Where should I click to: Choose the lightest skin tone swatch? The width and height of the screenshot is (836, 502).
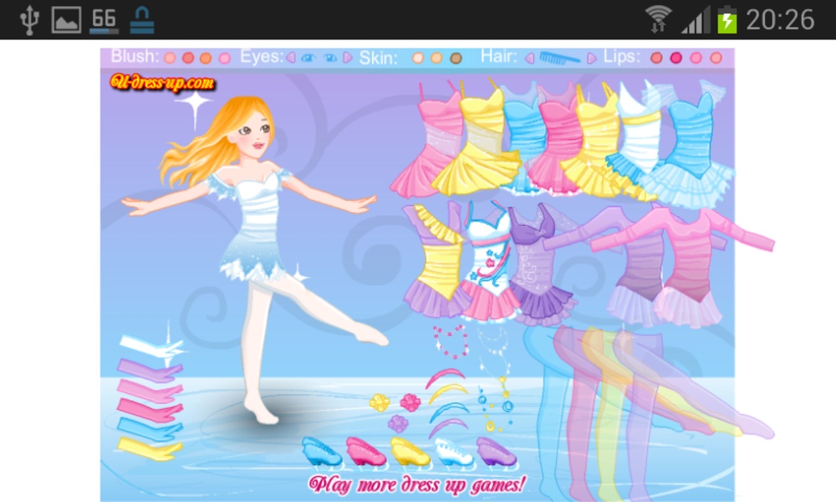[x=417, y=58]
